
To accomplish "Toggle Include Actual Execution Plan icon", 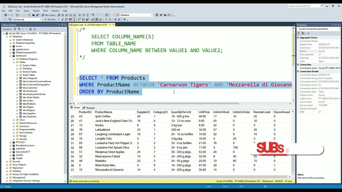I will point(80,19).
